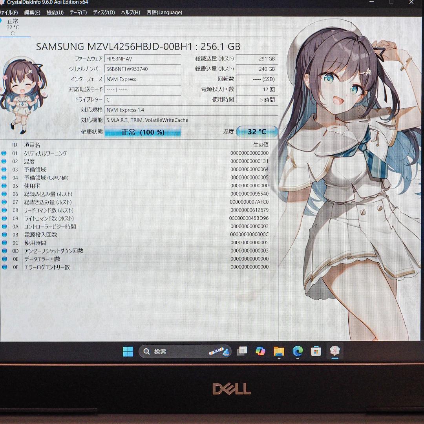Click the blue status icon beside クリティカルワーニング

[4, 152]
